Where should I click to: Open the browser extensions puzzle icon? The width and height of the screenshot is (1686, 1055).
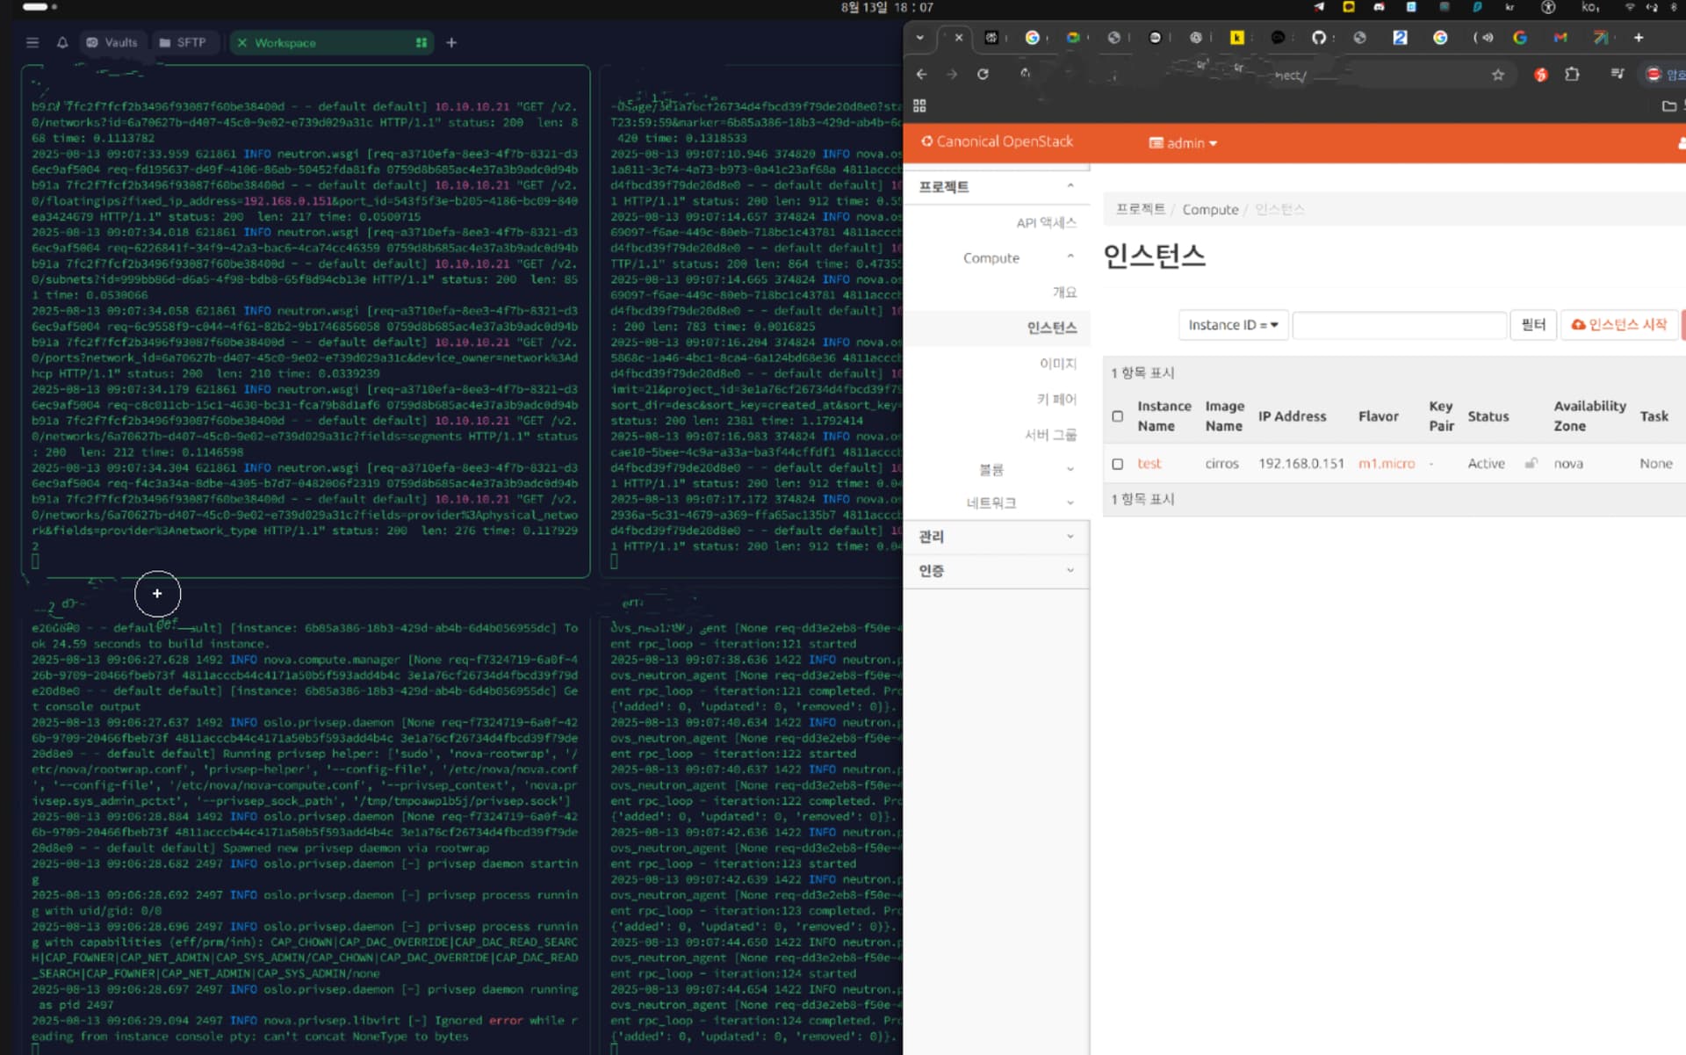(1572, 75)
